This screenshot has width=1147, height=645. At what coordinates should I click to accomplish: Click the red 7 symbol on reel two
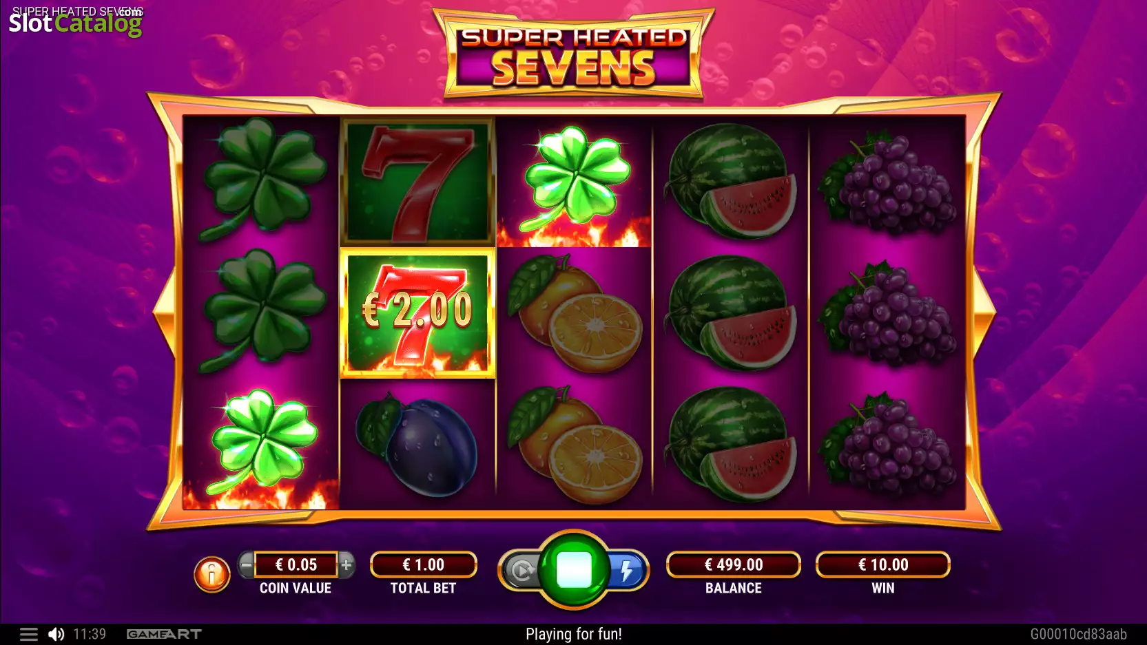tap(417, 182)
